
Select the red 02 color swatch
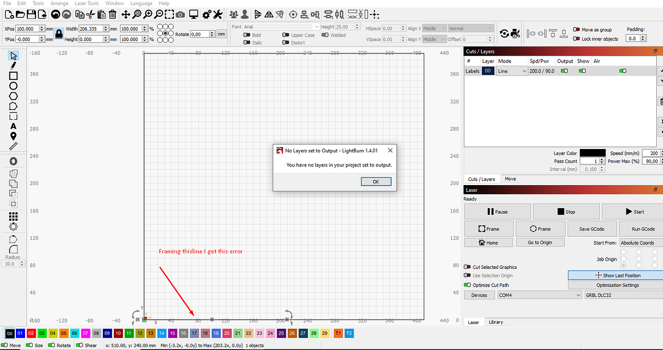point(32,333)
